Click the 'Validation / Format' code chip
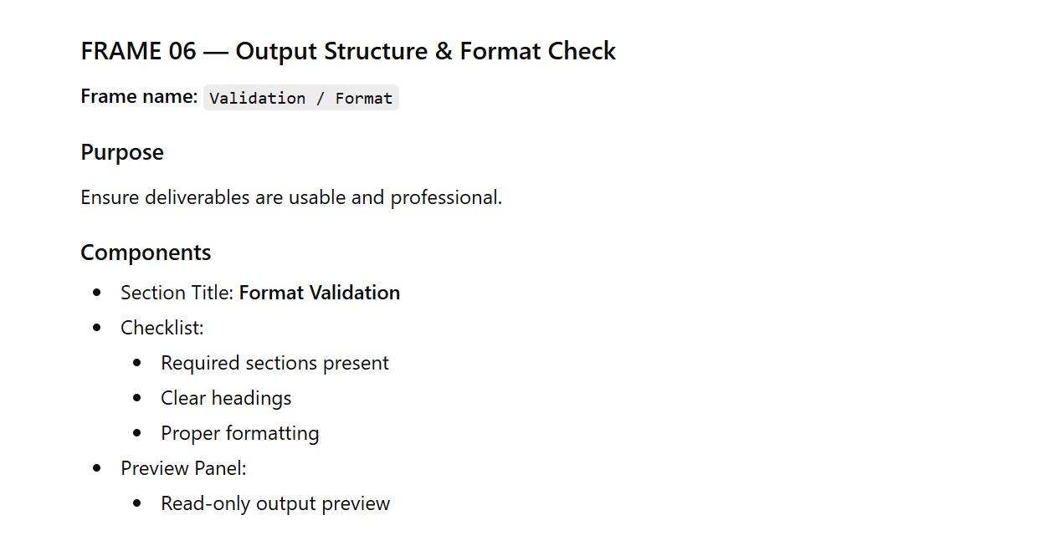The width and height of the screenshot is (1062, 546). pos(301,98)
